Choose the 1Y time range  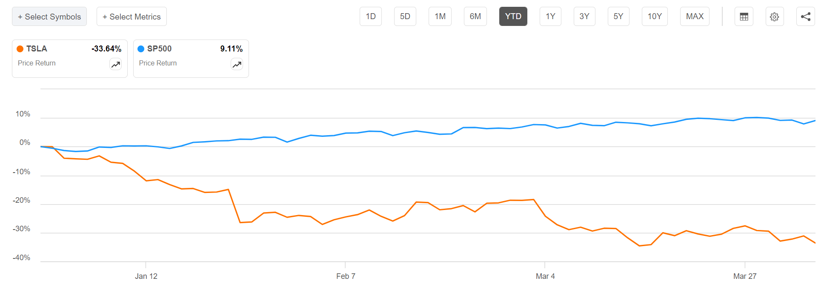point(550,17)
